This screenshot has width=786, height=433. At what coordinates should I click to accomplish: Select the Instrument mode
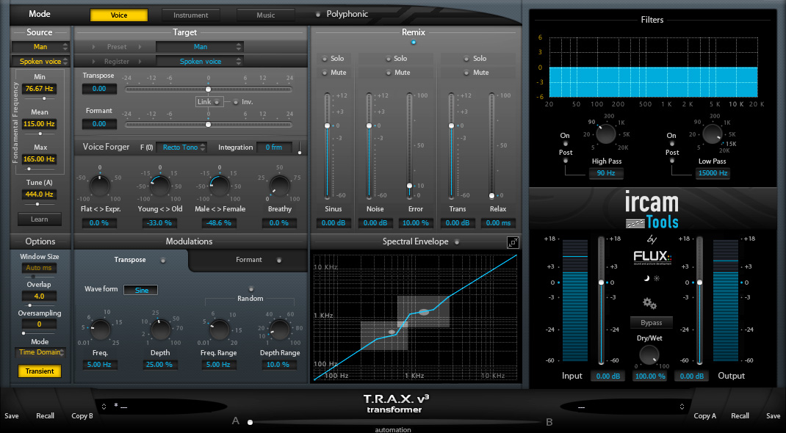(190, 15)
